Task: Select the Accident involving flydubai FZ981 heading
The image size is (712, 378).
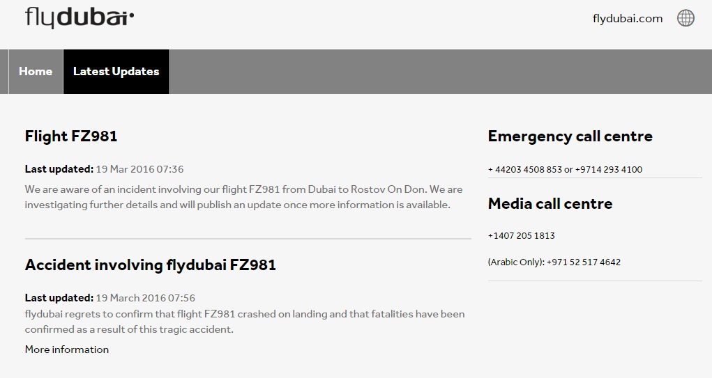Action: tap(151, 265)
